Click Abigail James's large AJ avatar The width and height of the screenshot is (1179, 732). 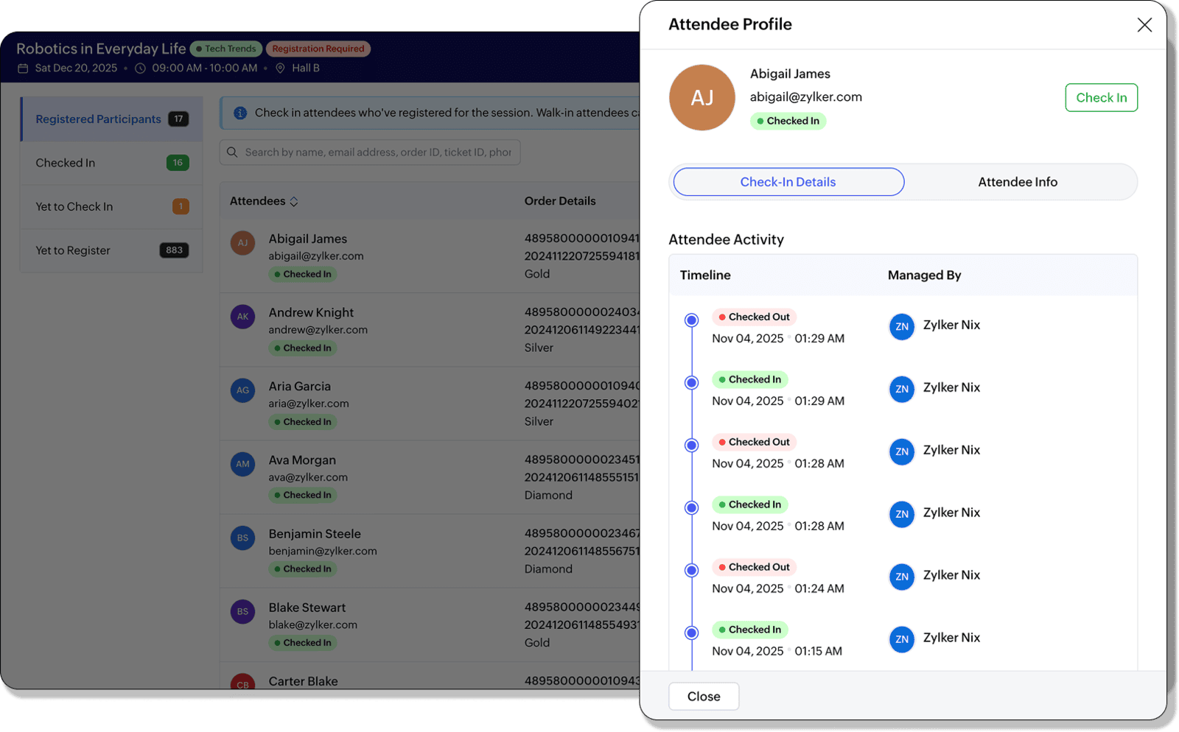point(702,98)
